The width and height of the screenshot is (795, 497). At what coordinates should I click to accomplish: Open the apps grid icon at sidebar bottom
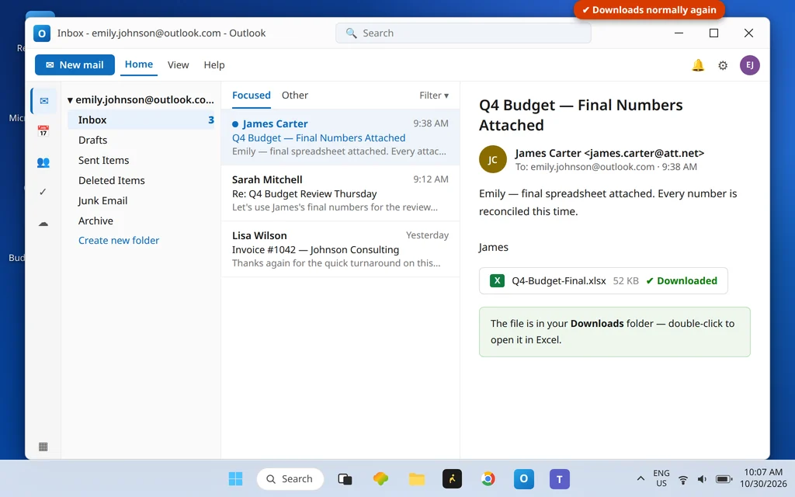[x=43, y=447]
